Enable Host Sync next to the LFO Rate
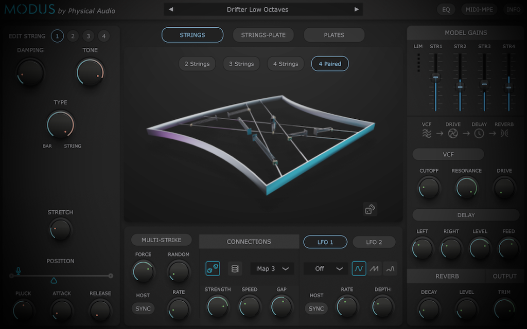Image resolution: width=527 pixels, height=329 pixels. 316,308
